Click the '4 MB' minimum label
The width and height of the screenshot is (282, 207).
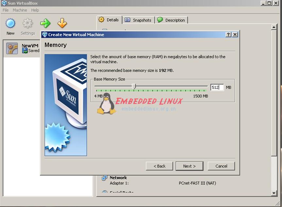pyautogui.click(x=98, y=96)
